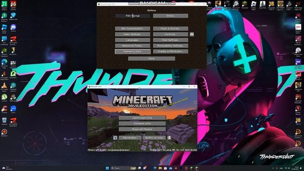Click the taskbar search box
304x171 pixels.
coord(123,168)
